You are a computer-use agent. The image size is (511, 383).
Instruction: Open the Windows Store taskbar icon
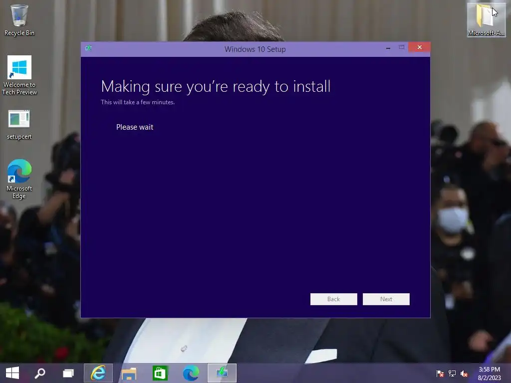pyautogui.click(x=160, y=373)
